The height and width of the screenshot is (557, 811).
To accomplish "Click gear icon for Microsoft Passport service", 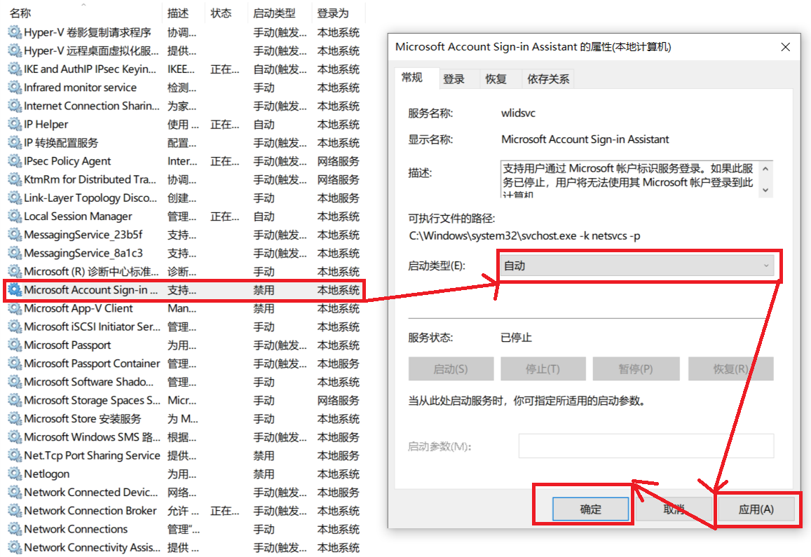I will point(14,345).
